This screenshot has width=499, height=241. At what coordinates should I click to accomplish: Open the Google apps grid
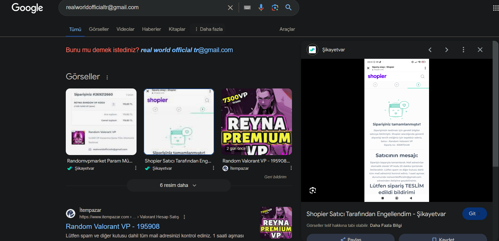496,8
